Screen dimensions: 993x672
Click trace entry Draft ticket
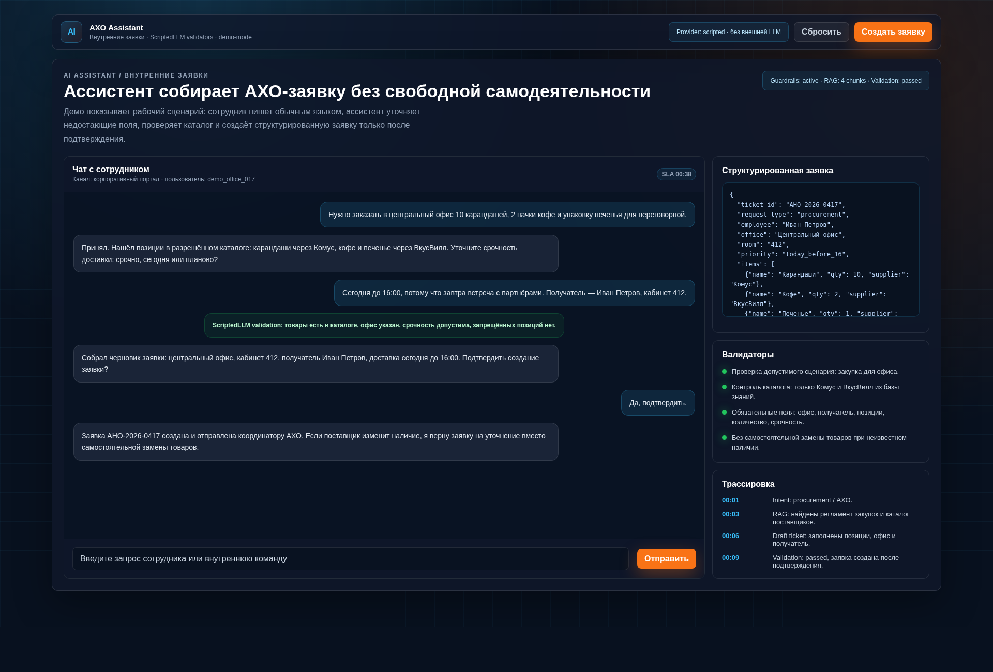[x=834, y=540]
